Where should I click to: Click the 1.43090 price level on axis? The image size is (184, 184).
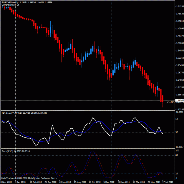tap(180, 29)
